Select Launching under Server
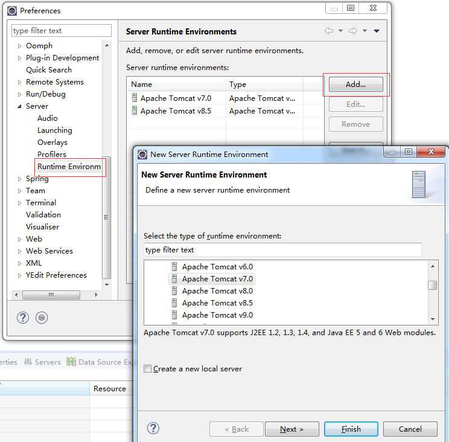The height and width of the screenshot is (442, 449). click(x=55, y=130)
